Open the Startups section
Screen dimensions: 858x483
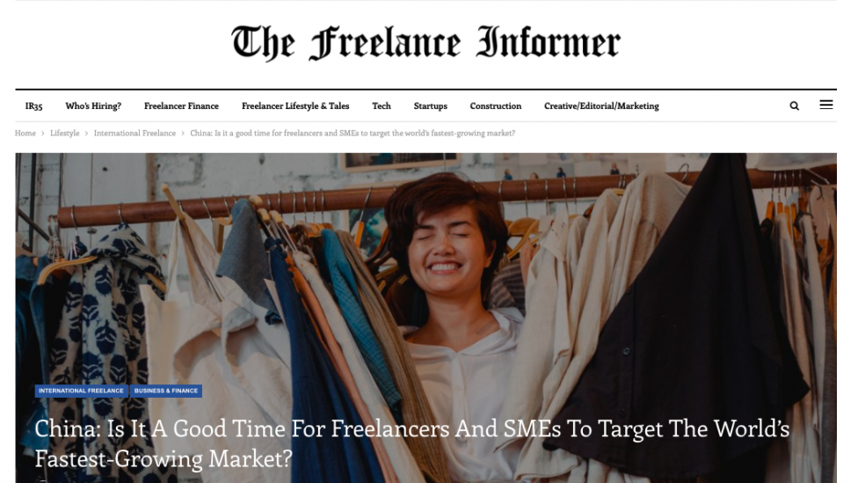[x=430, y=106]
